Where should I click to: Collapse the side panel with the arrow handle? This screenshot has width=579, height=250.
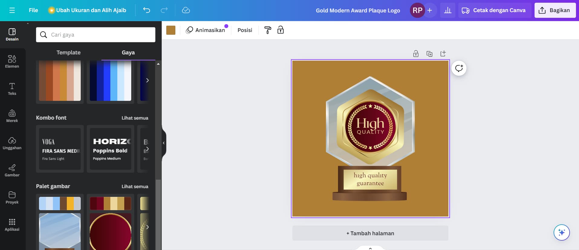click(164, 143)
